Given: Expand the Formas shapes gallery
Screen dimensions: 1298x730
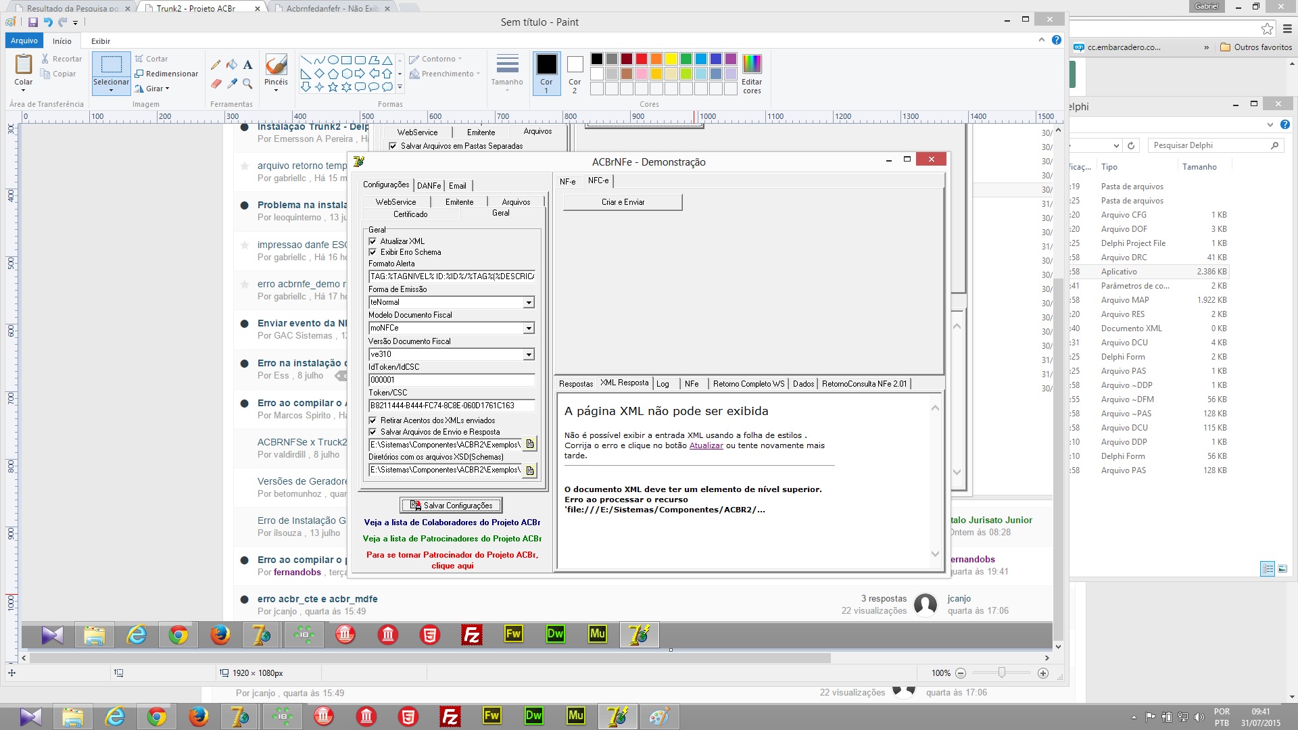Looking at the screenshot, I should click(400, 87).
